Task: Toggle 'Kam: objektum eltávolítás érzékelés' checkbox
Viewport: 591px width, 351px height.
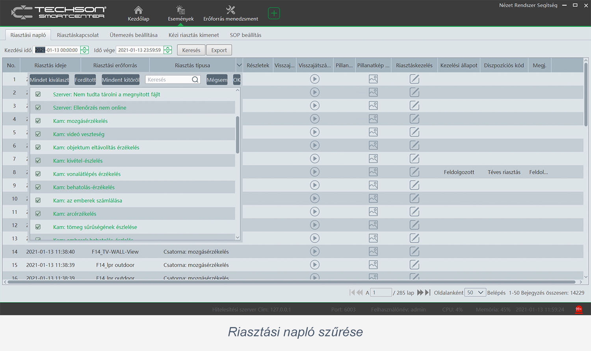Action: coord(38,147)
